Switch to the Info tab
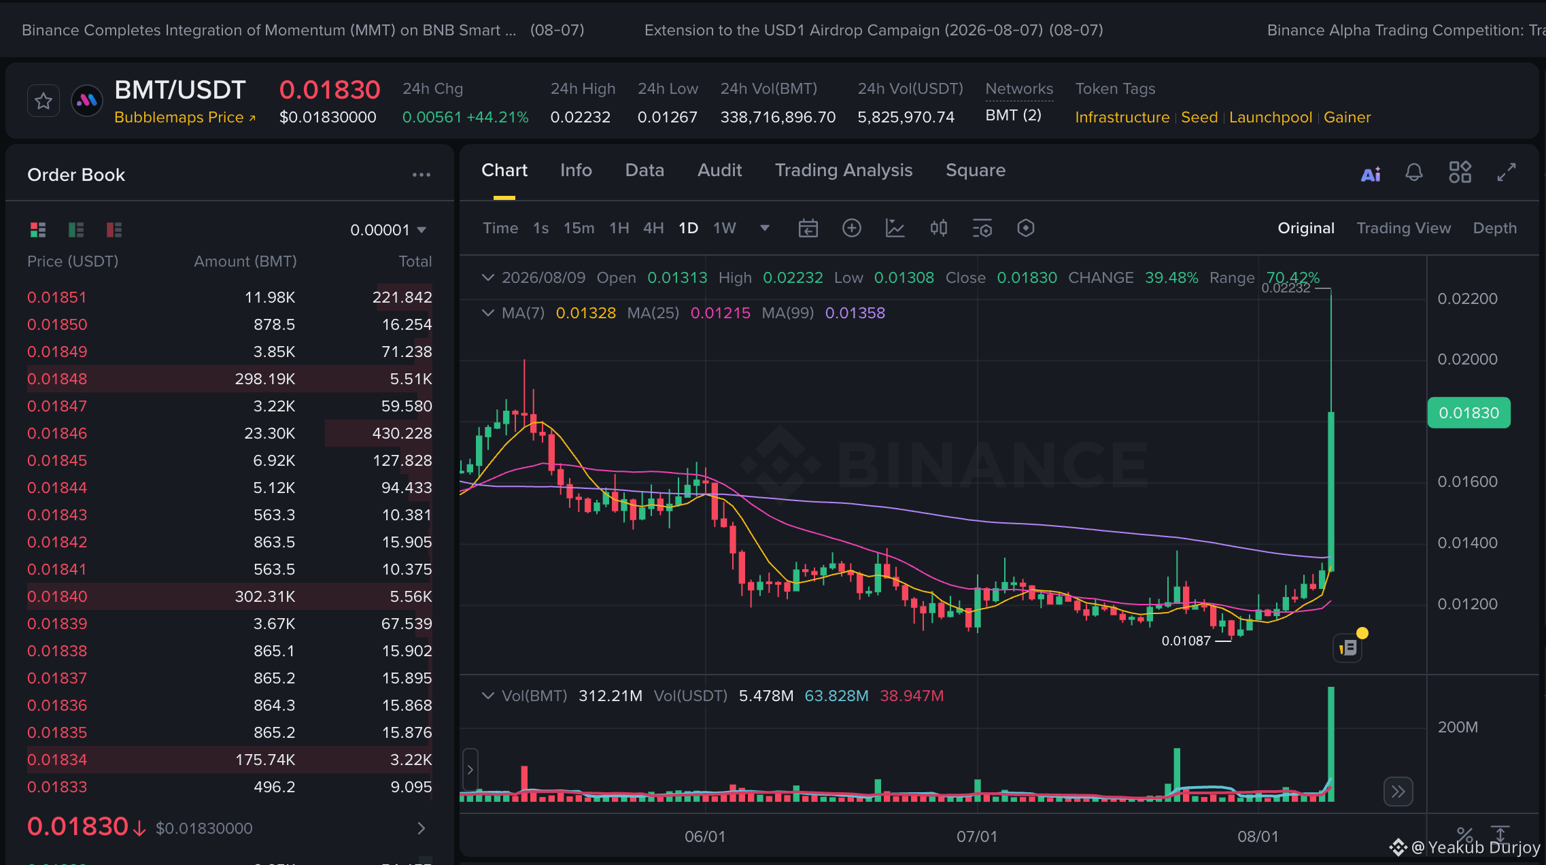Viewport: 1546px width, 865px height. click(576, 171)
